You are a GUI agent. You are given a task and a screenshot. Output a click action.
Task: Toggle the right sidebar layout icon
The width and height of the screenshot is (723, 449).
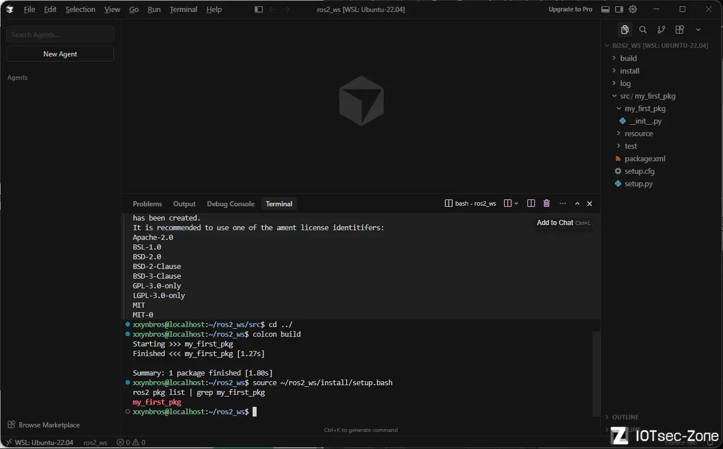click(619, 9)
